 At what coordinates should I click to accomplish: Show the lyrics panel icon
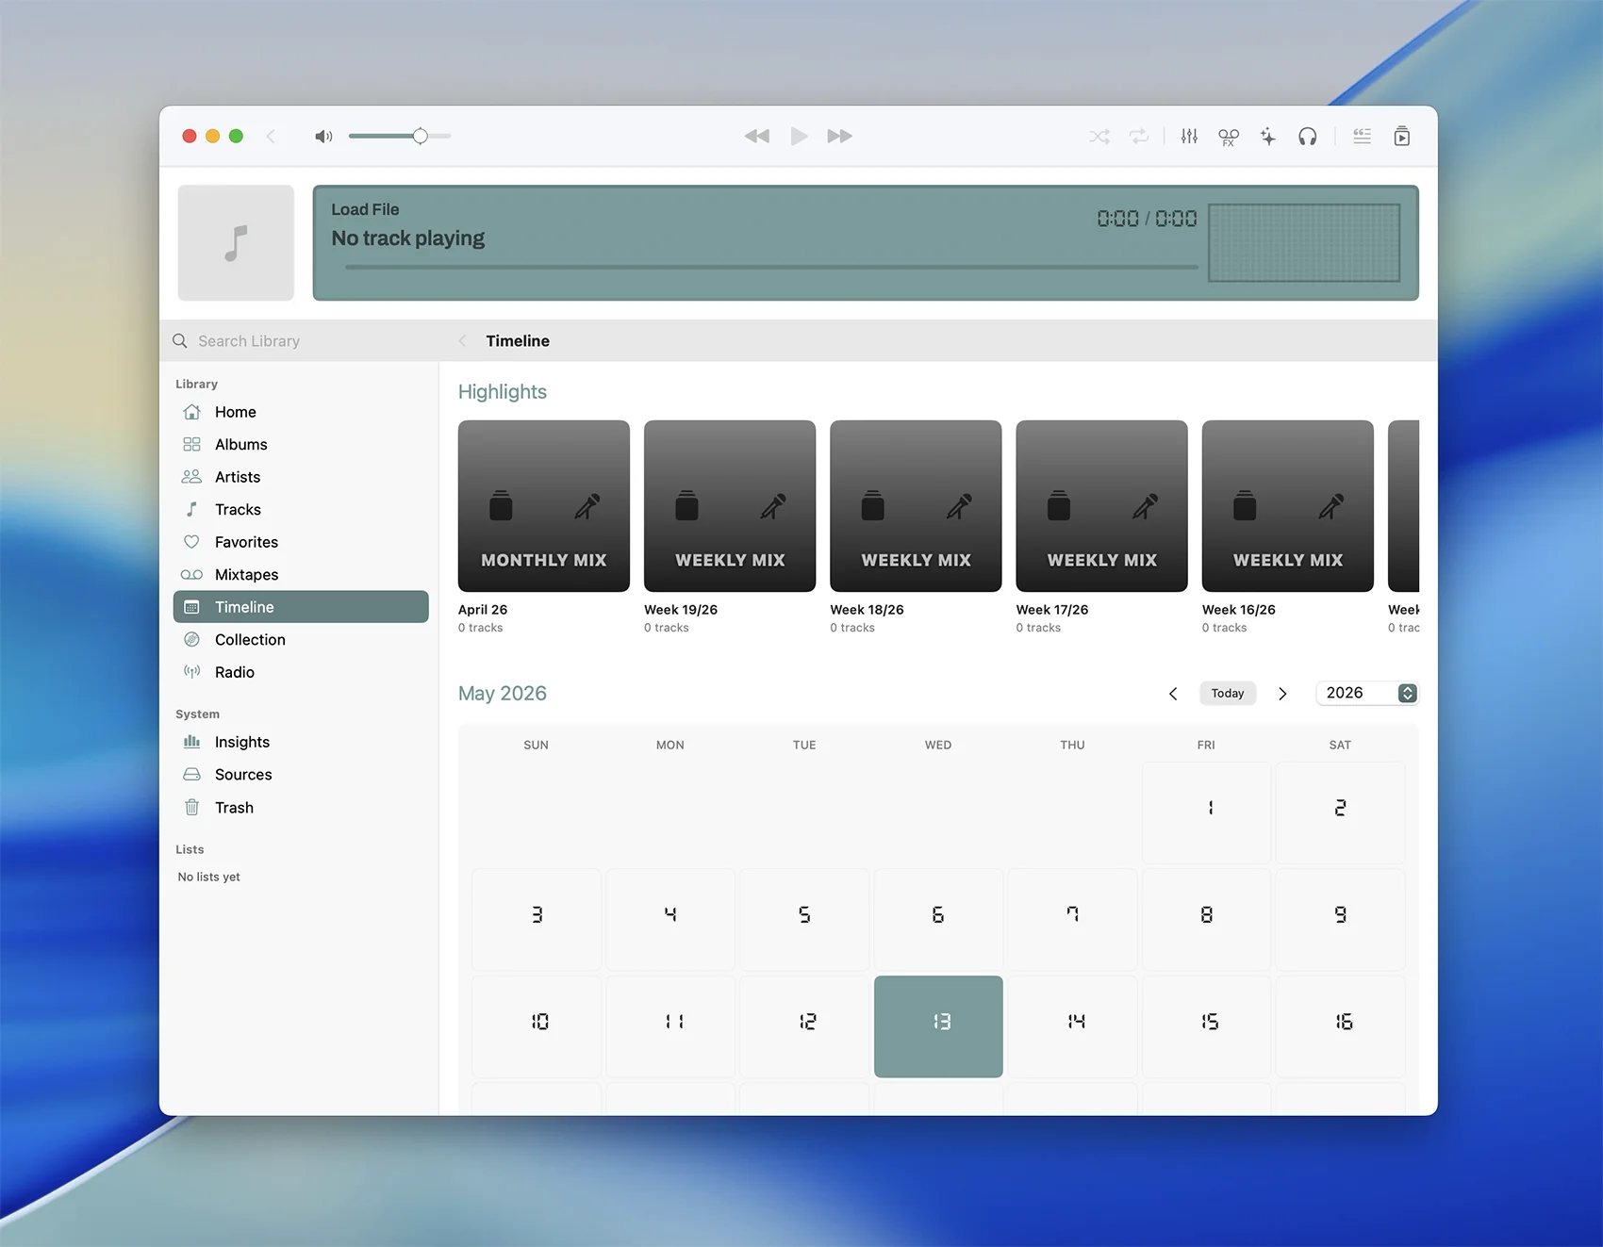pos(1362,137)
